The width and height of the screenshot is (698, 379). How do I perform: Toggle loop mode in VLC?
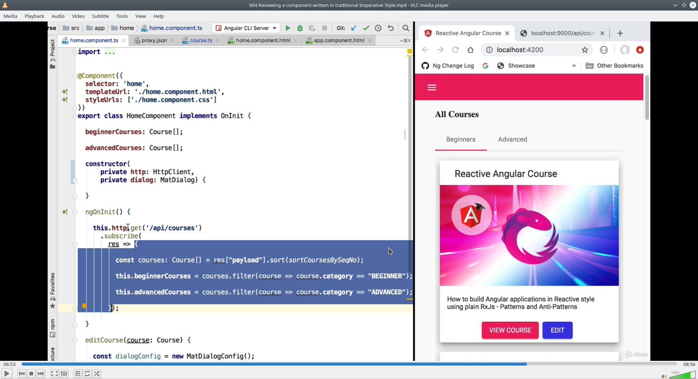(x=87, y=374)
